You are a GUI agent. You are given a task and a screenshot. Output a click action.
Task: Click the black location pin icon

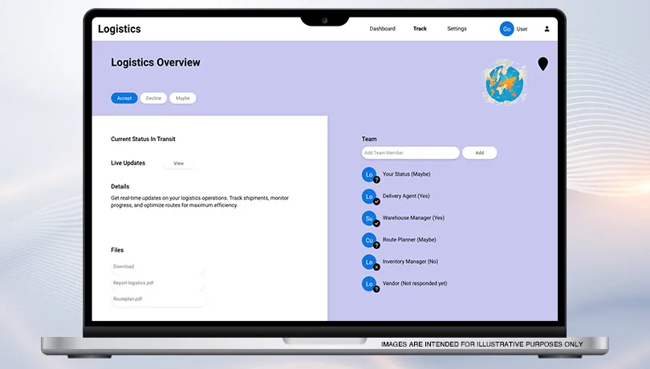[x=543, y=64]
